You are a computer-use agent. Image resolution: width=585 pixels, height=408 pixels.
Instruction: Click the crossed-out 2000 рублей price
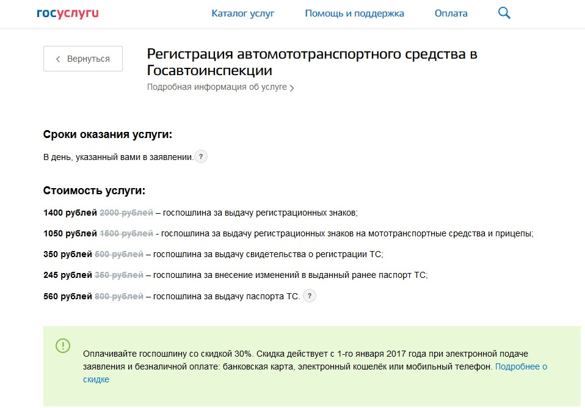(x=126, y=213)
